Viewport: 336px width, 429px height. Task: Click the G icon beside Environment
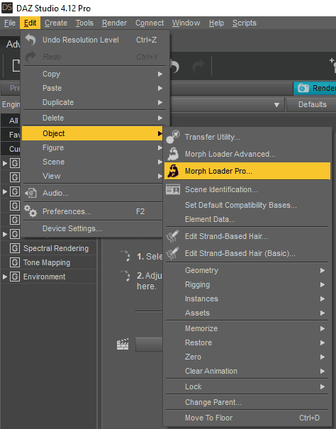click(15, 277)
